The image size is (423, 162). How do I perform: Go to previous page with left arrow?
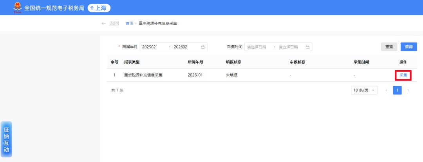[x=387, y=90]
